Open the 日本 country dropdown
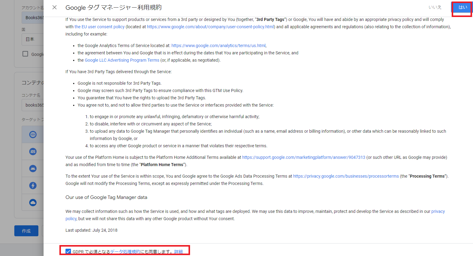 tap(32, 39)
